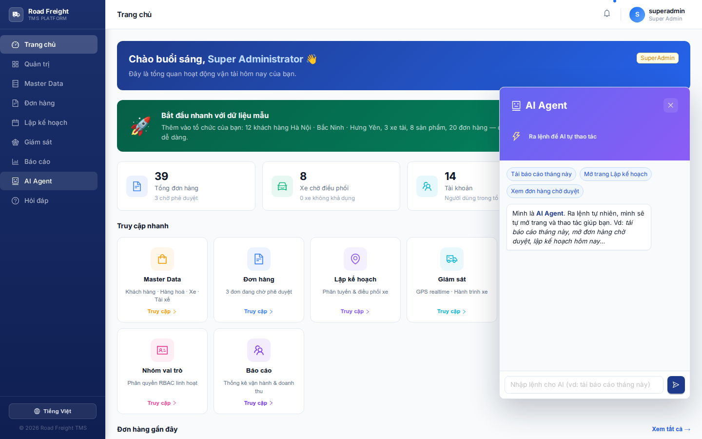Select AI Agent in the sidebar

pyautogui.click(x=49, y=181)
